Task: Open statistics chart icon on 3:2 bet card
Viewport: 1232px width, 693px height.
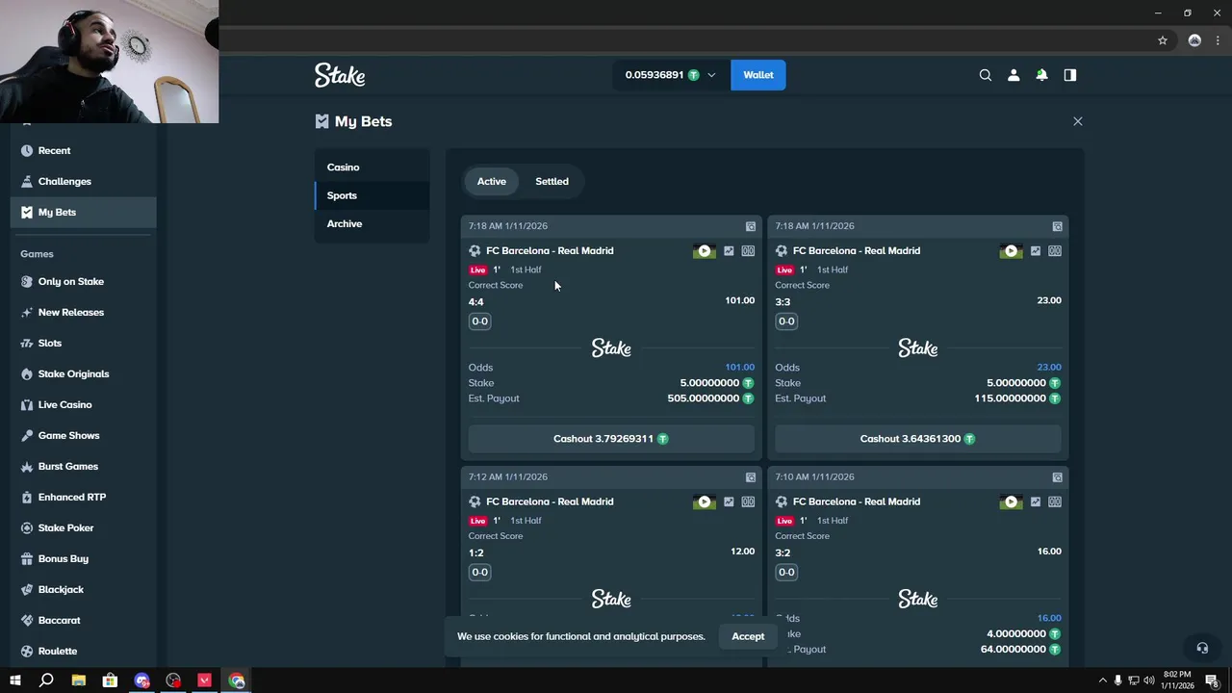Action: point(1035,502)
